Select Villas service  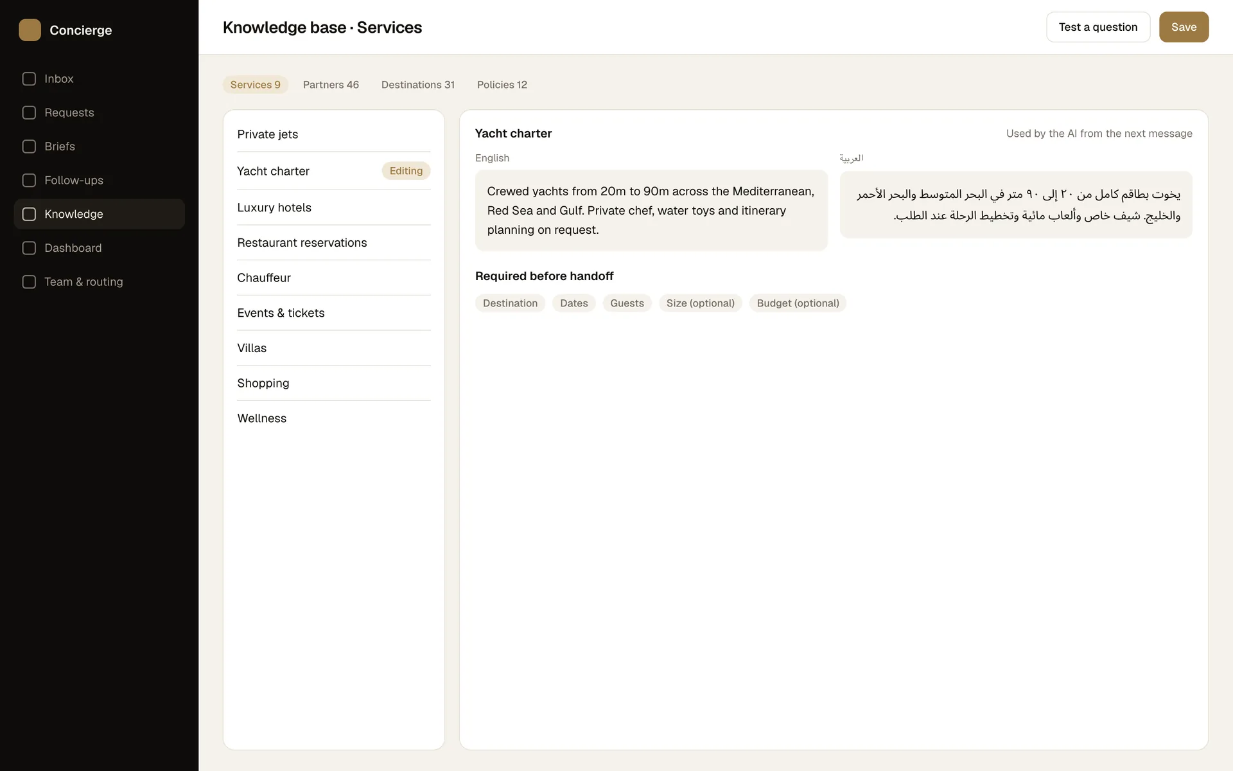[x=334, y=348]
